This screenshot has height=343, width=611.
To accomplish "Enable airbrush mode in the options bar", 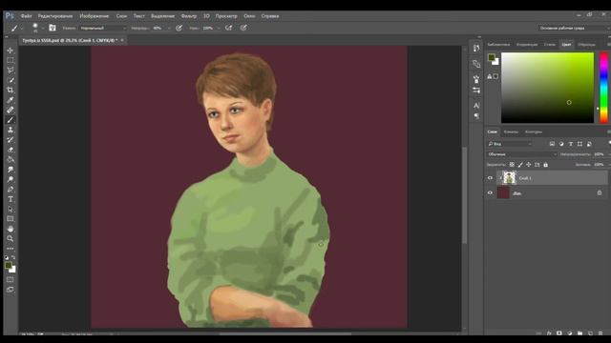I will click(229, 28).
